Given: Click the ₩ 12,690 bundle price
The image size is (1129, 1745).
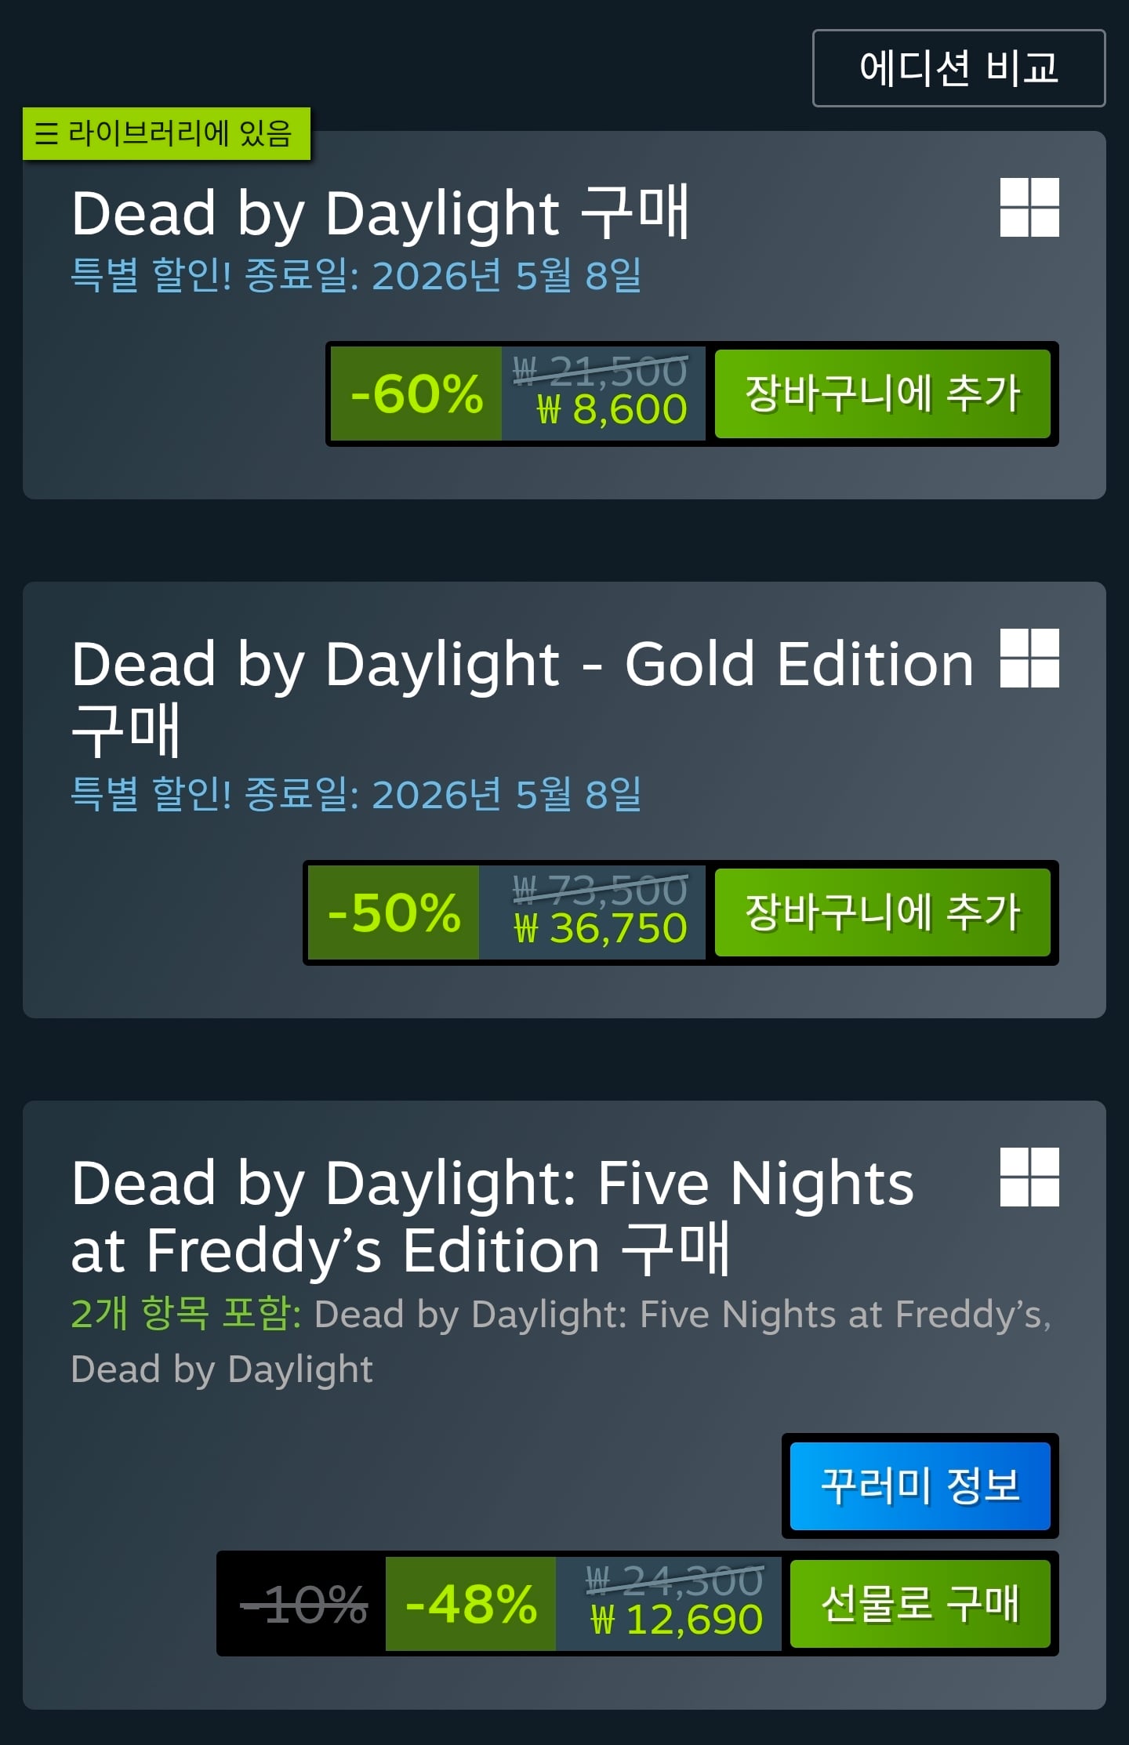Looking at the screenshot, I should 676,1620.
